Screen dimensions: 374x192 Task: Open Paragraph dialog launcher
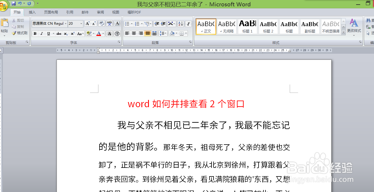tap(190, 42)
